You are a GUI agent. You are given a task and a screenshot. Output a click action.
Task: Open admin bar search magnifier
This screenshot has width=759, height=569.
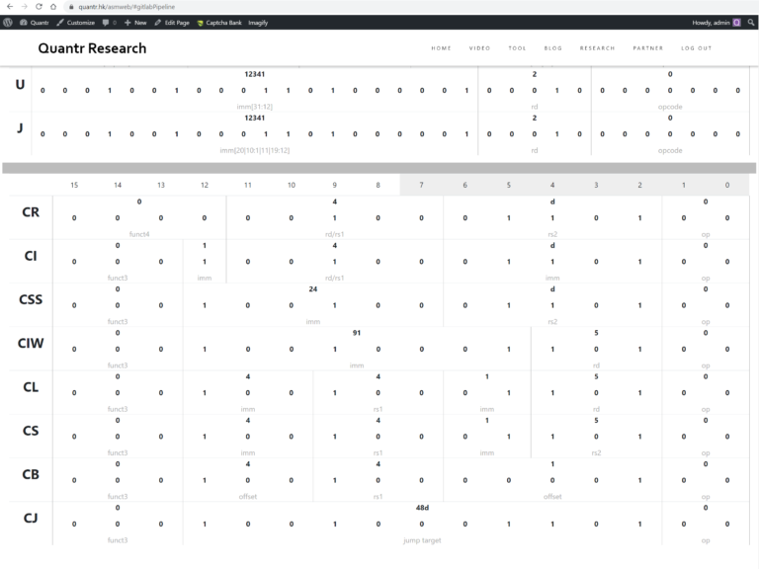(x=751, y=23)
